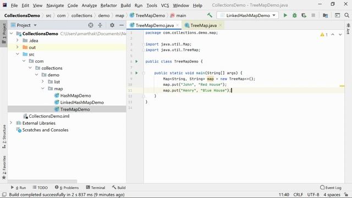Collapse the collections package
Screen dimensions: 352x198
30,68
